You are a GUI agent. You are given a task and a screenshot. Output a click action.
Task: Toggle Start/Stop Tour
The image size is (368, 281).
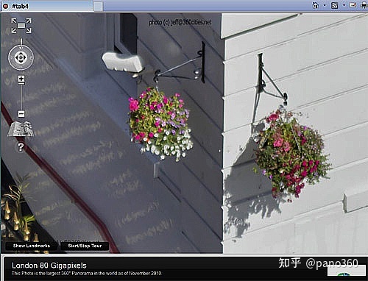85,246
